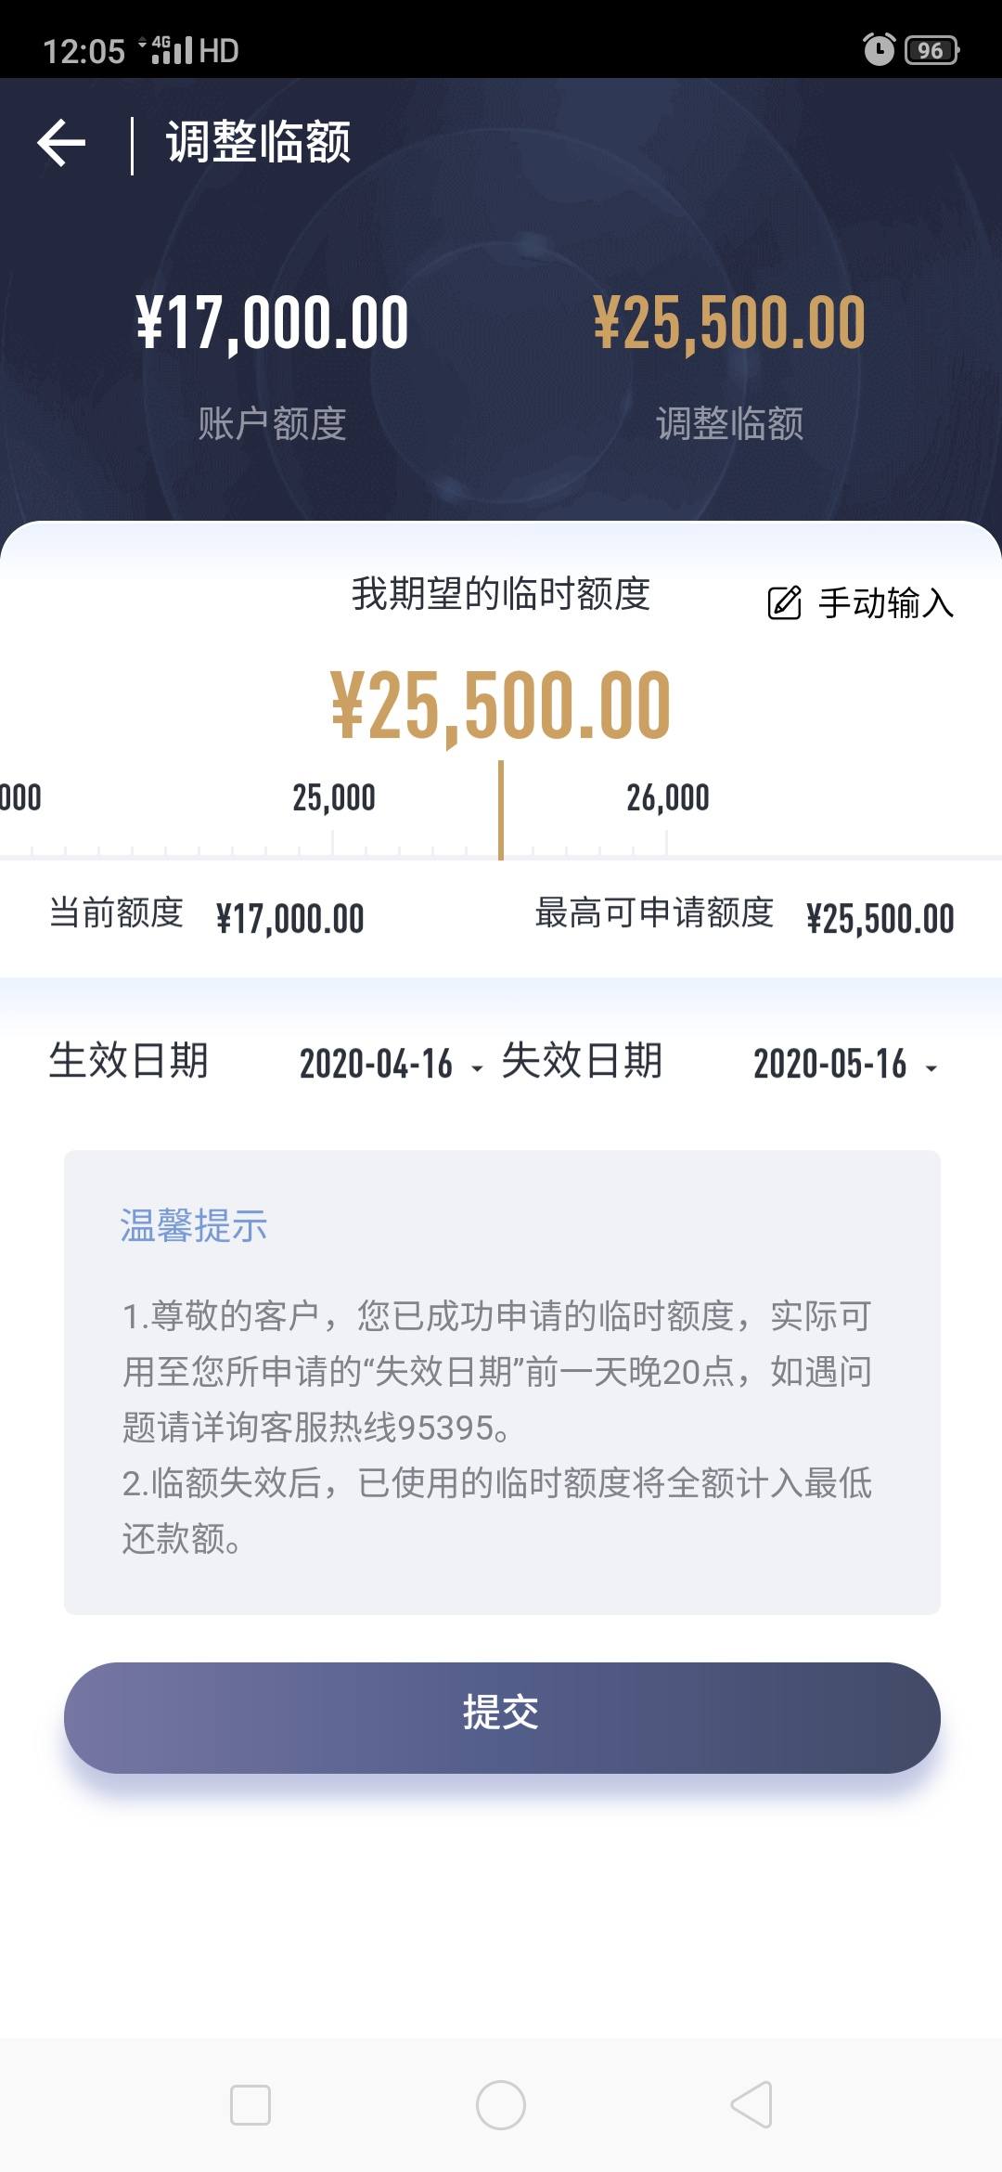Tap the ¥17,000.00 account limit figure
The width and height of the screenshot is (1002, 2172).
click(x=272, y=323)
